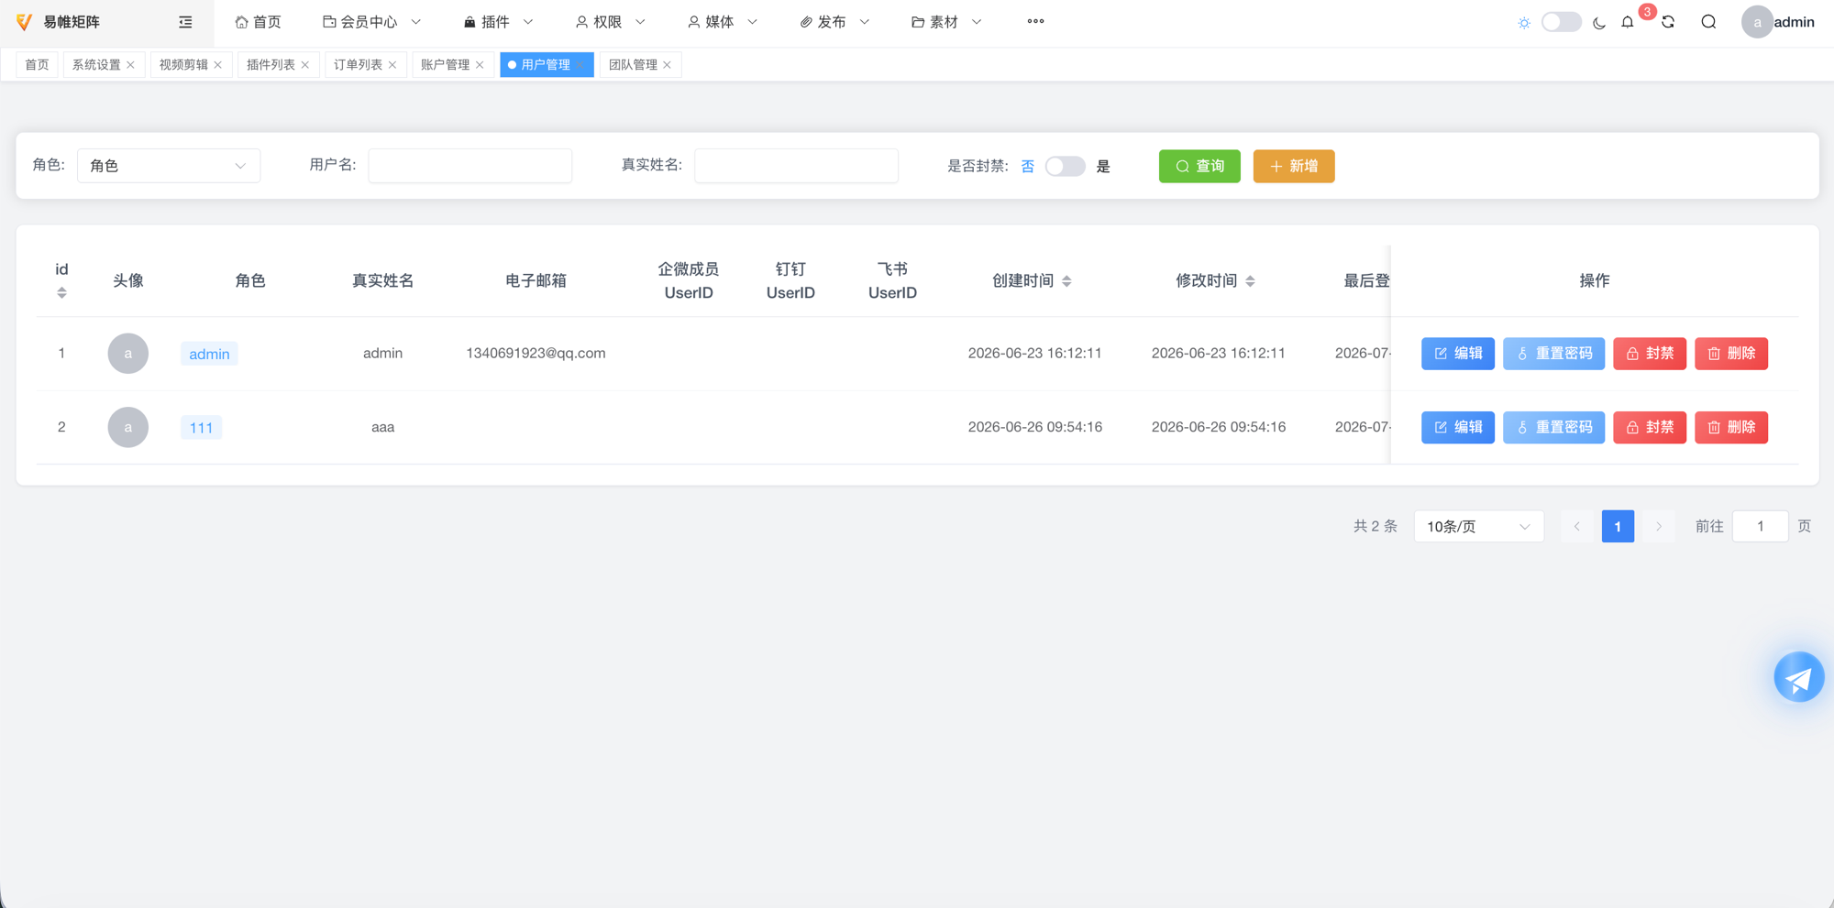Go to 首页 in top navigation
Viewport: 1834px width, 908px height.
[258, 22]
